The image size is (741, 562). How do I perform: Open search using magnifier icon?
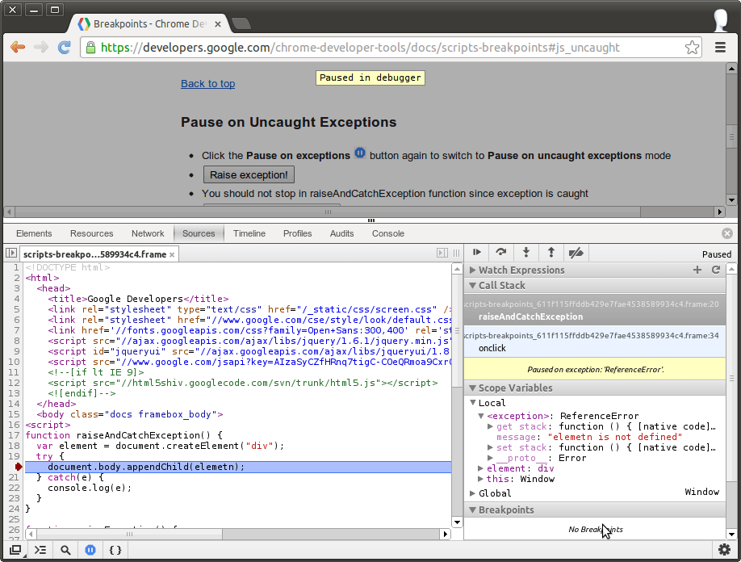(65, 550)
